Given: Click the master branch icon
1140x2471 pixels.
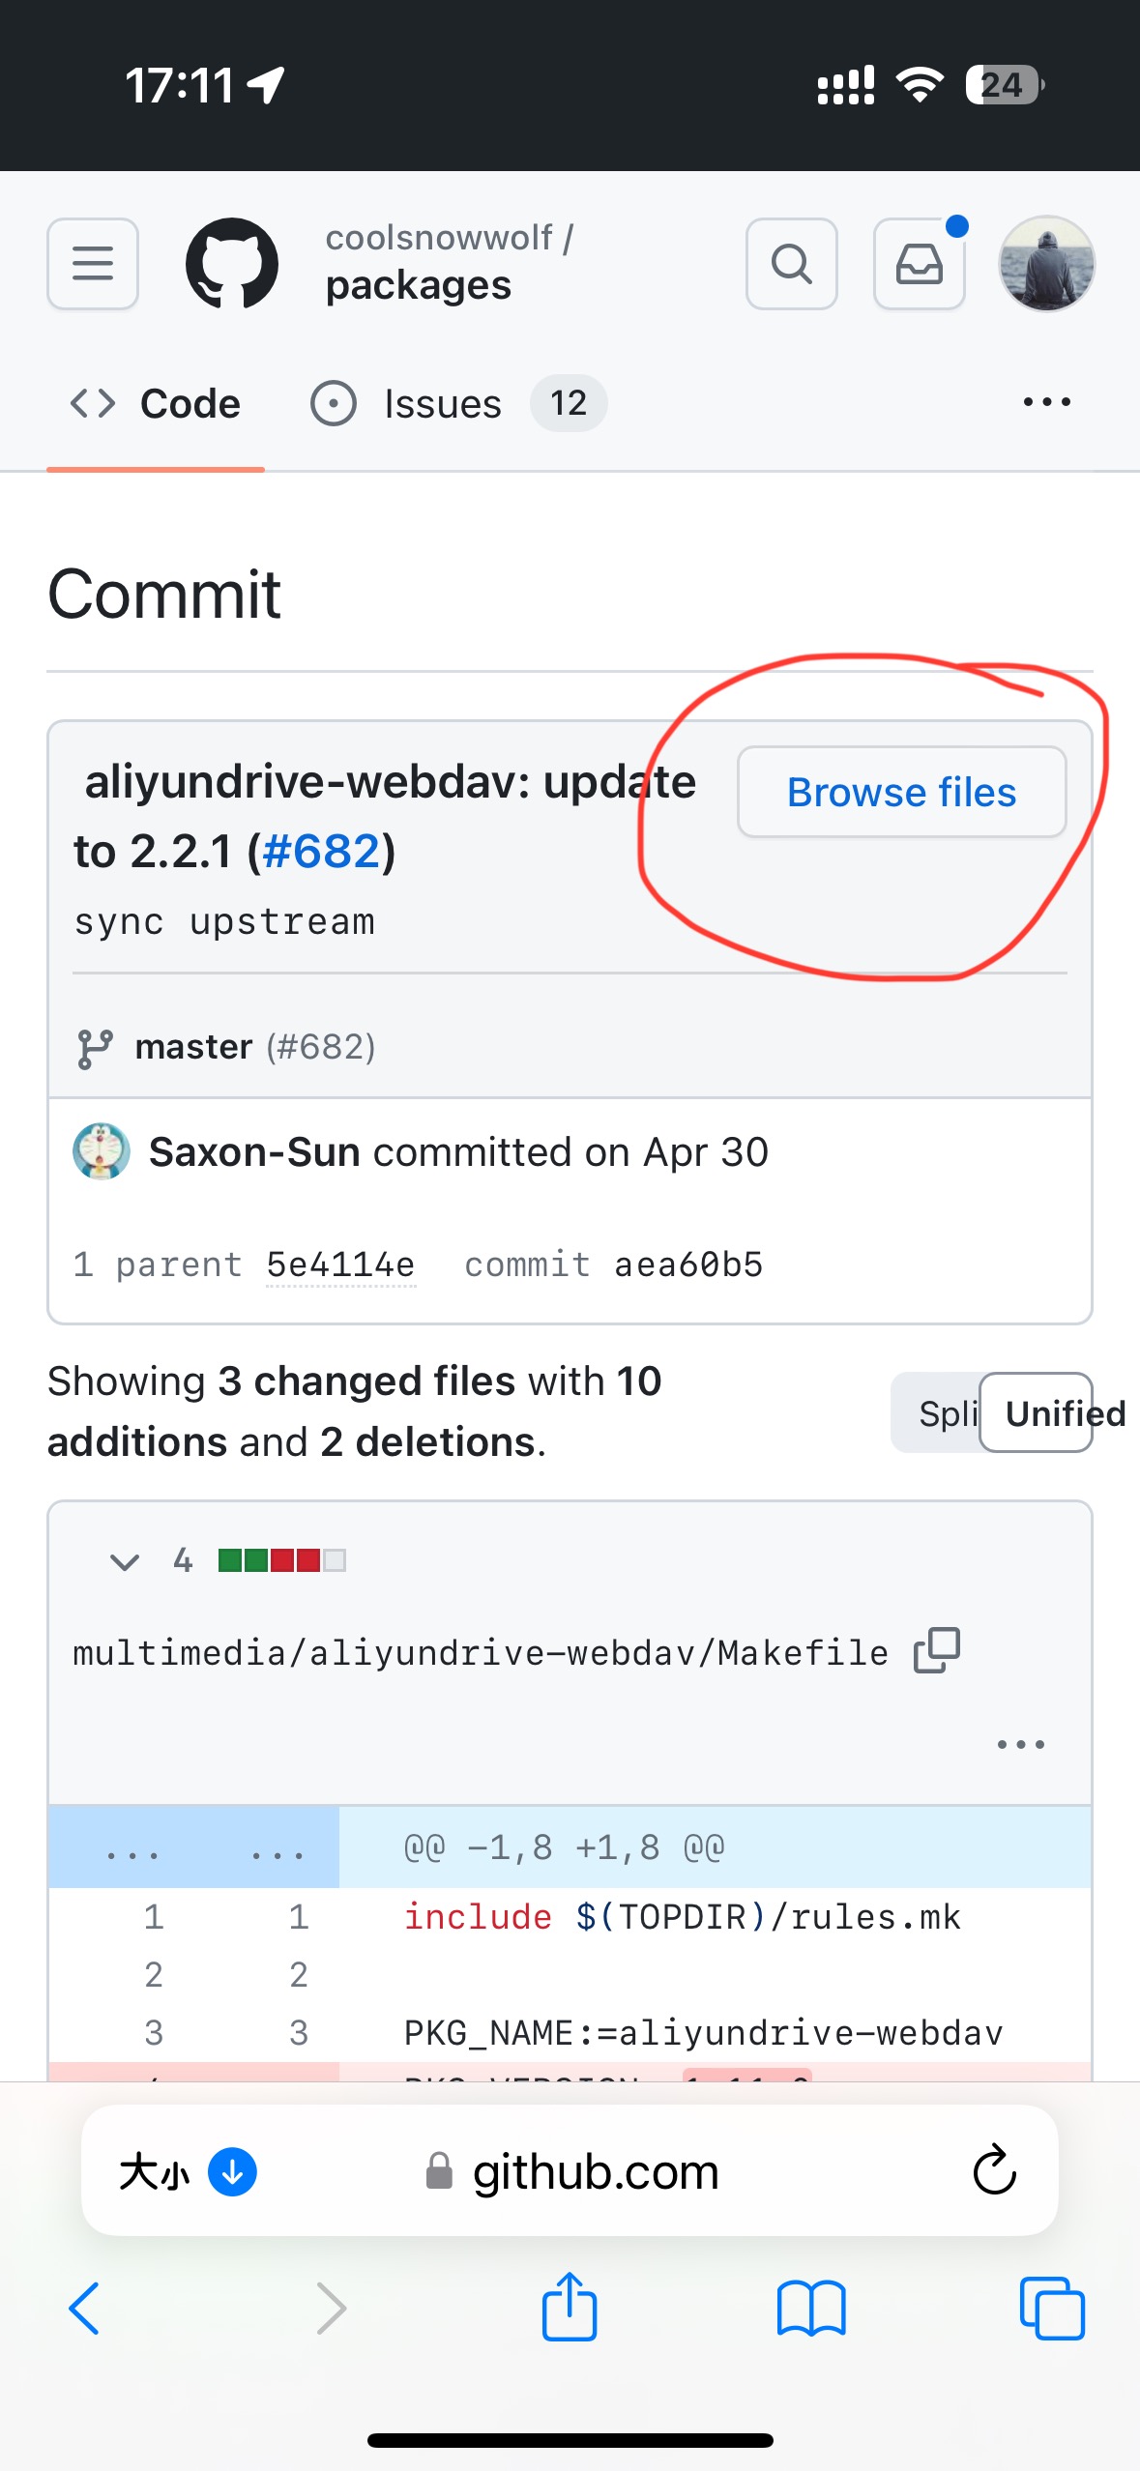Looking at the screenshot, I should (x=92, y=1045).
